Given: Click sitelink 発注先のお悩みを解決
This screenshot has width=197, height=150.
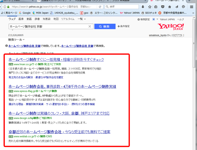Looking at the screenshot, I should [x=21, y=77].
